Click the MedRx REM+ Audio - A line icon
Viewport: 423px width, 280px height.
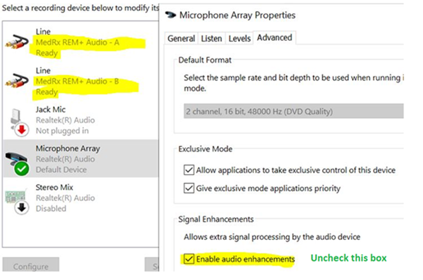click(x=17, y=43)
